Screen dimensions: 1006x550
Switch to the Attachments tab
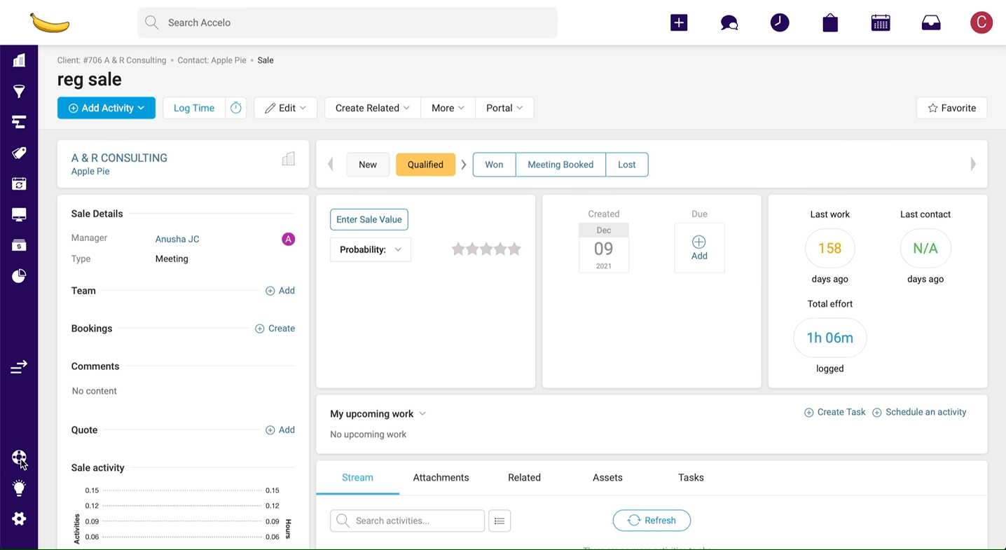click(441, 478)
